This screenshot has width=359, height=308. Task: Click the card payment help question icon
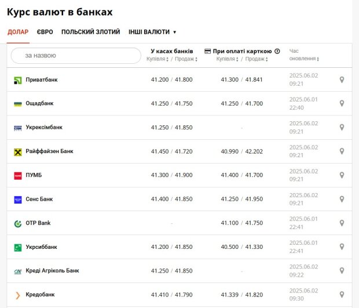pos(277,51)
